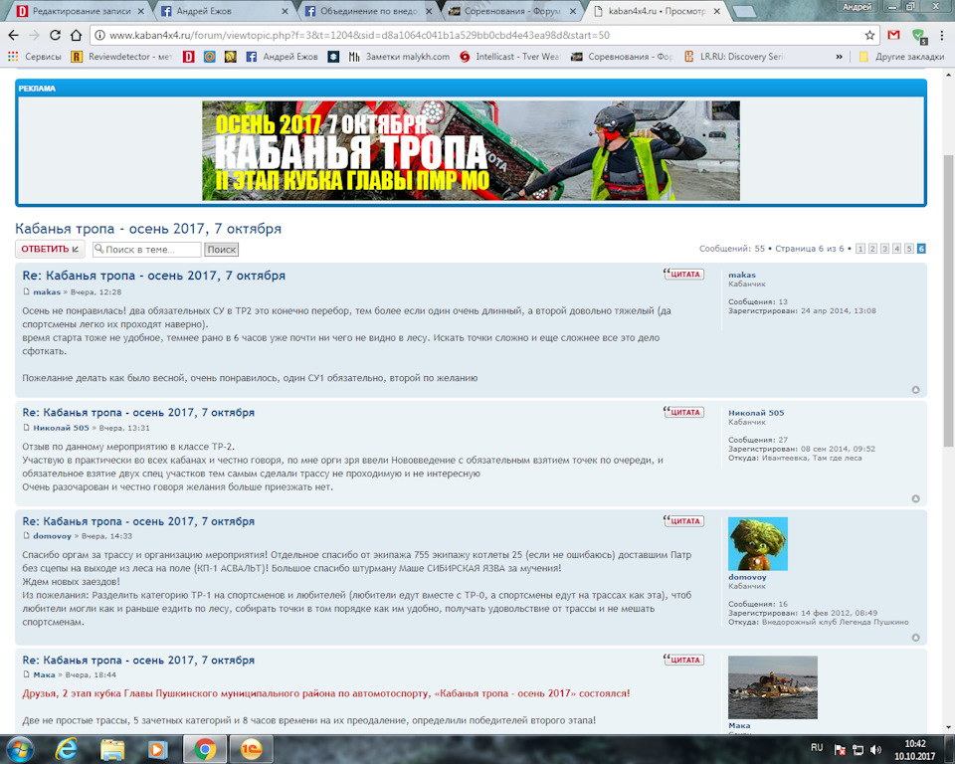
Task: Click the address bar URL
Action: [359, 36]
